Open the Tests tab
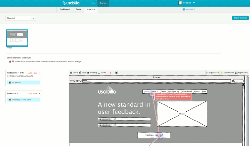250x146 pixels. (79, 9)
